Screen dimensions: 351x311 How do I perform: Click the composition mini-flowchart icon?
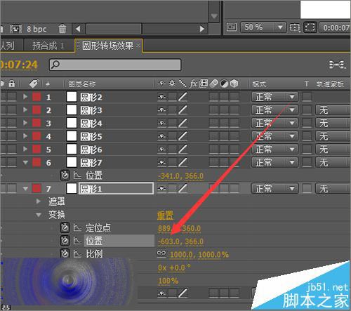point(337,64)
